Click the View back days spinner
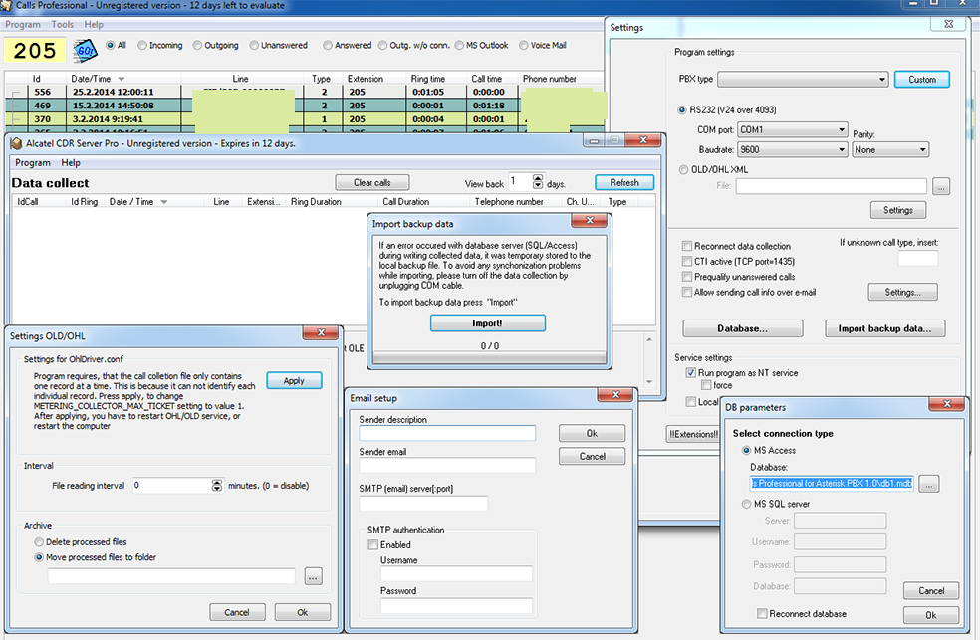The width and height of the screenshot is (980, 640). [538, 182]
